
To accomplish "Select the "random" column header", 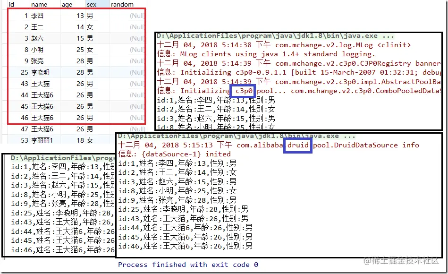I will [x=122, y=5].
